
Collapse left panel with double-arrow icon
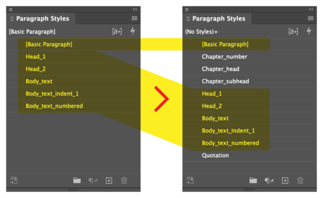pyautogui.click(x=135, y=9)
